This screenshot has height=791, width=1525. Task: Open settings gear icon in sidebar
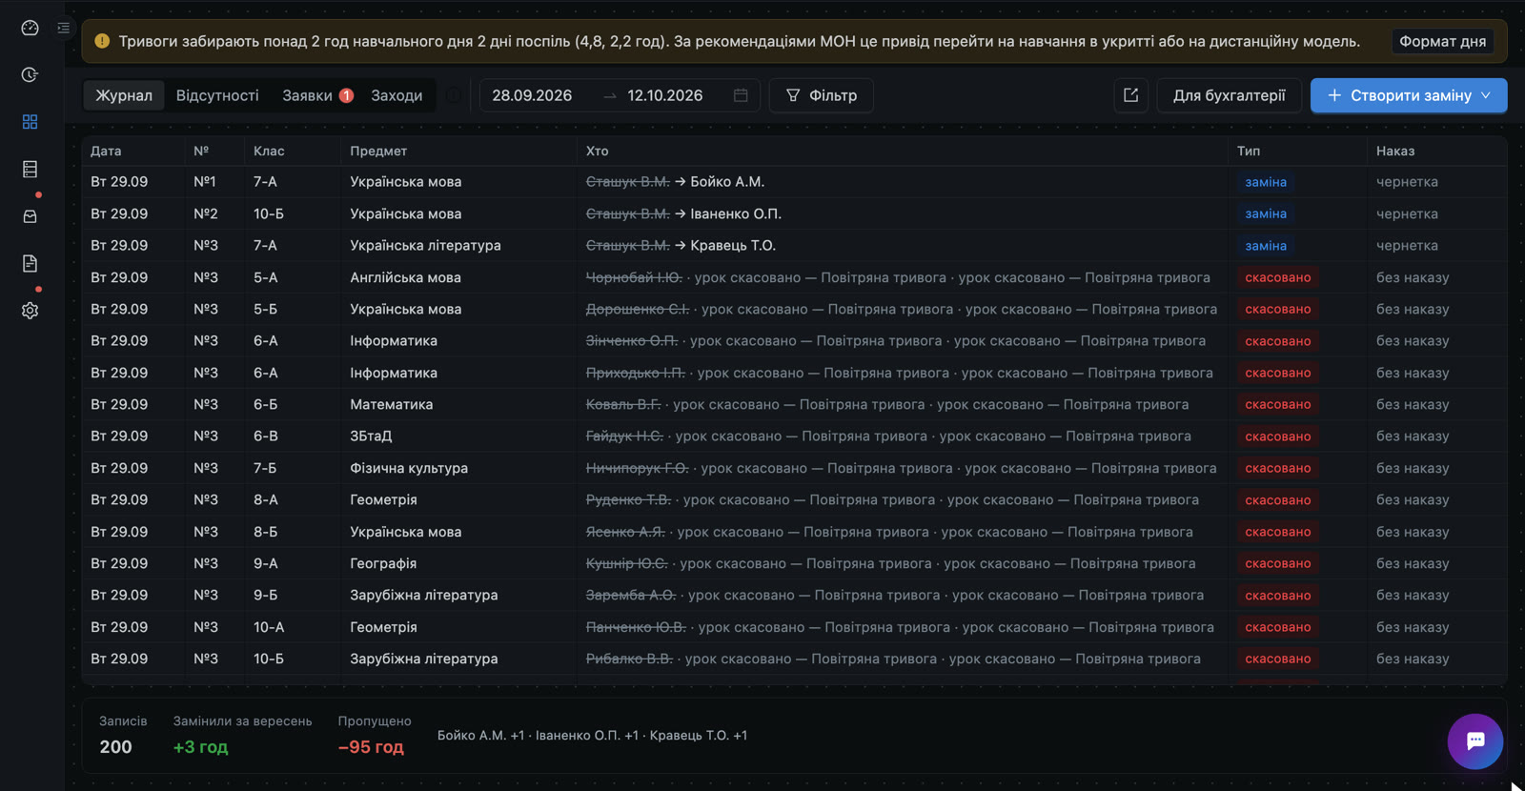click(30, 311)
